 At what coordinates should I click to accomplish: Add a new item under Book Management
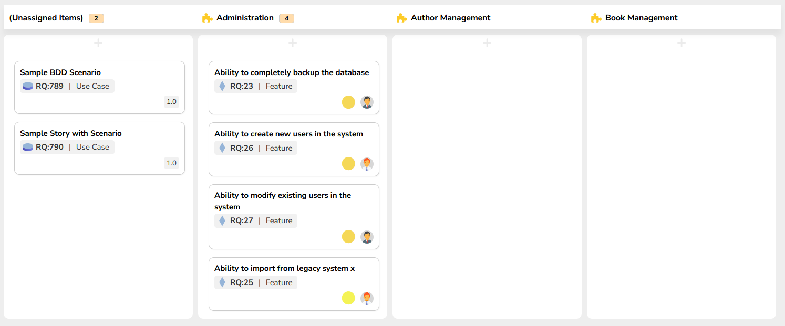[x=681, y=43]
